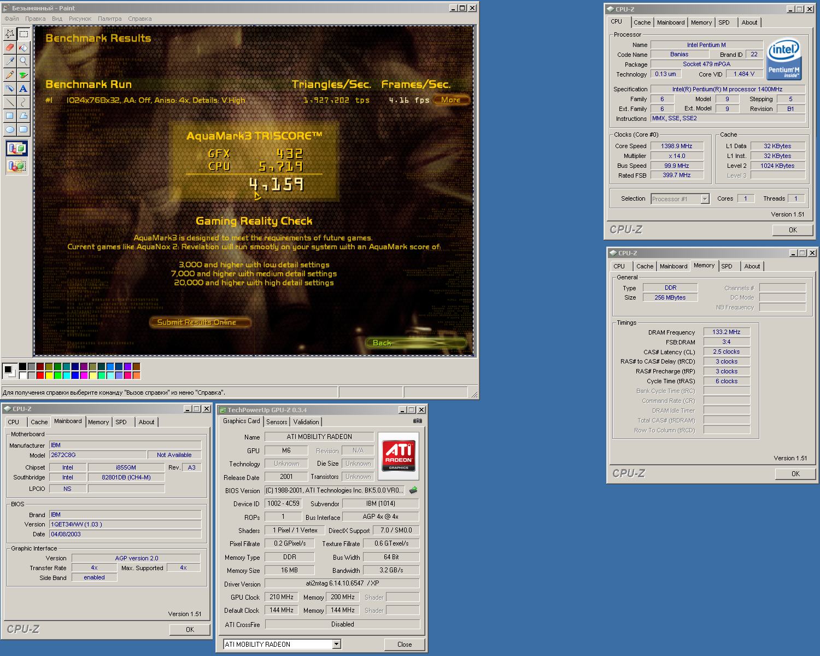820x656 pixels.
Task: Select the Free-Form Select tool in Paint
Action: 10,34
